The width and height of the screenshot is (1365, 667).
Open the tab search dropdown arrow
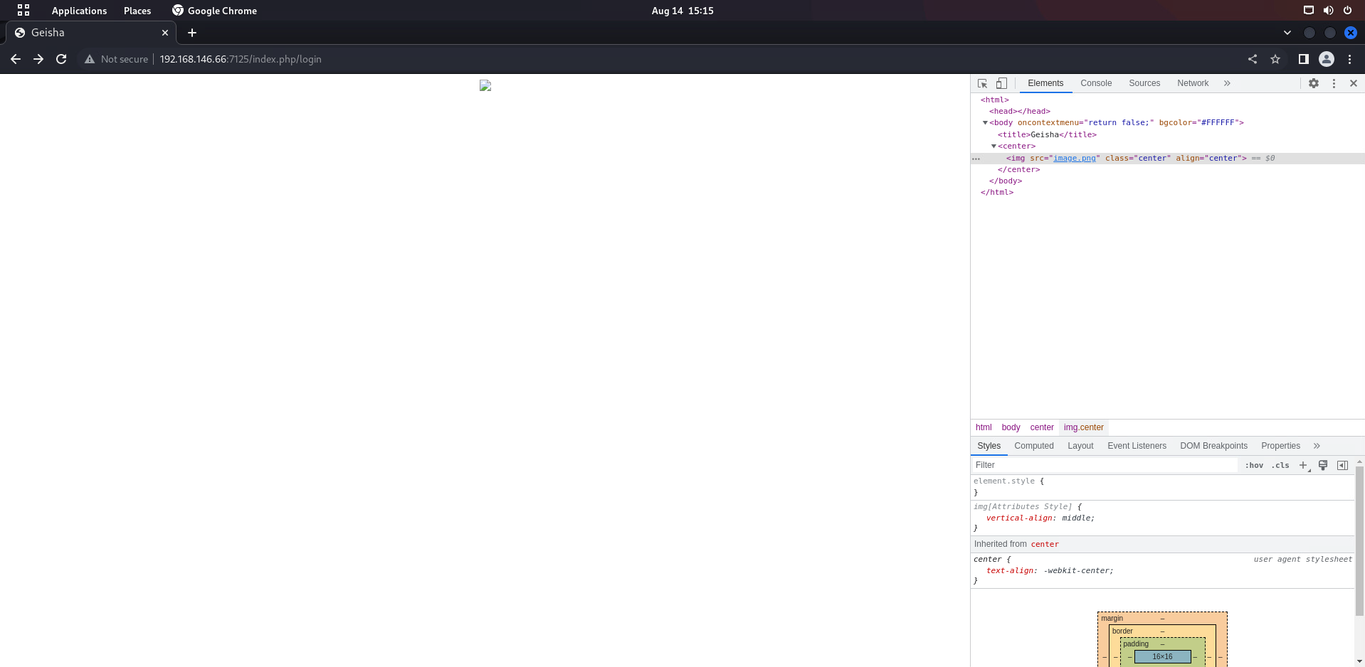coord(1287,33)
